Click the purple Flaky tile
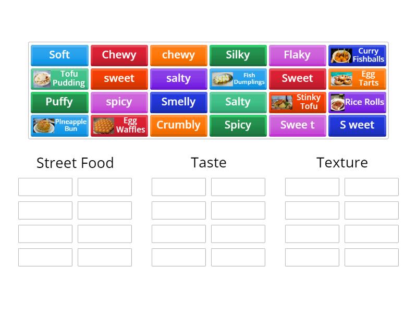The height and width of the screenshot is (313, 417). 298,55
